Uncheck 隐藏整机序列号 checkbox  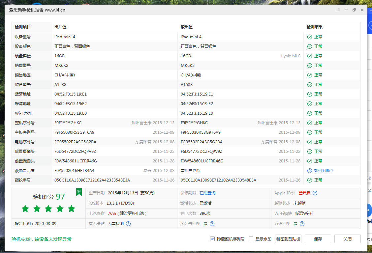pyautogui.click(x=212, y=239)
